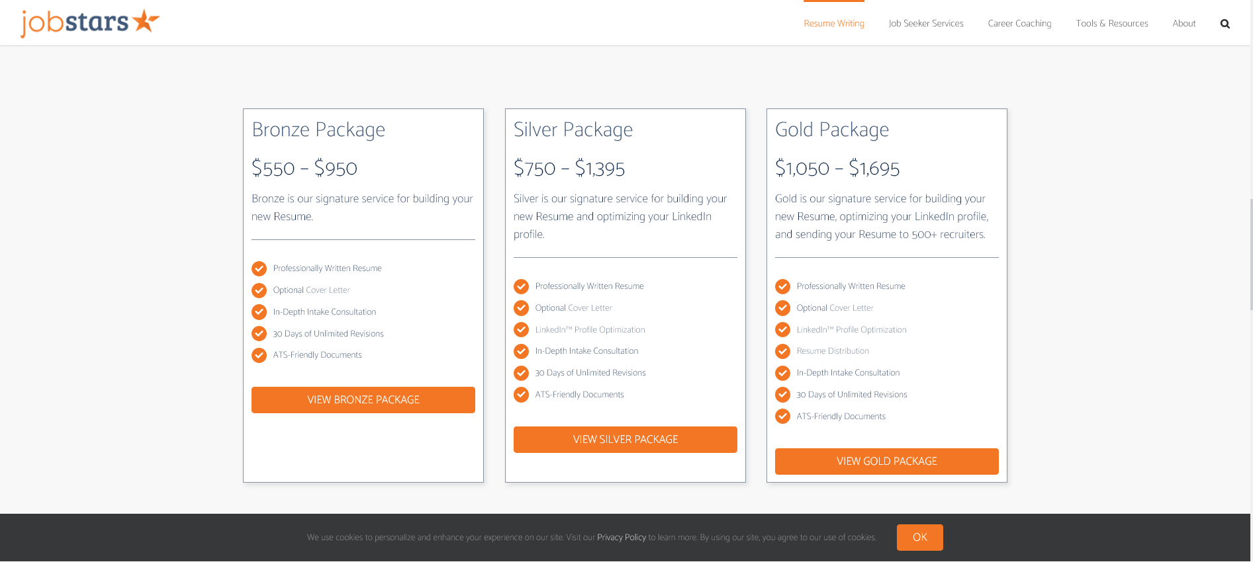1253x562 pixels.
Task: Click checkmark beside Gold Professionally Written Resume
Action: [x=783, y=286]
